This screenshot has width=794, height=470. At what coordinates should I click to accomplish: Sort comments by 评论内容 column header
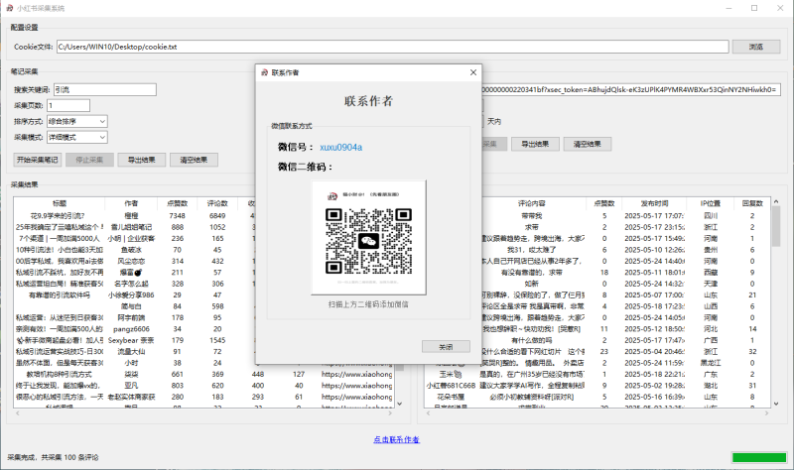(531, 203)
